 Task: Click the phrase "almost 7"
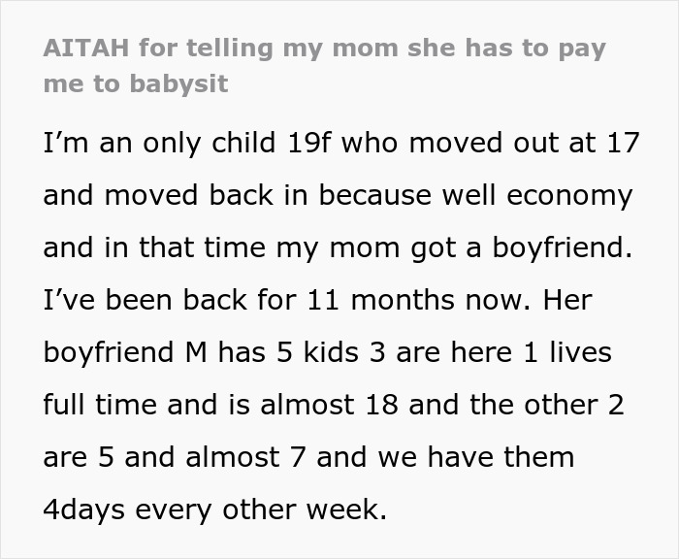(x=246, y=457)
